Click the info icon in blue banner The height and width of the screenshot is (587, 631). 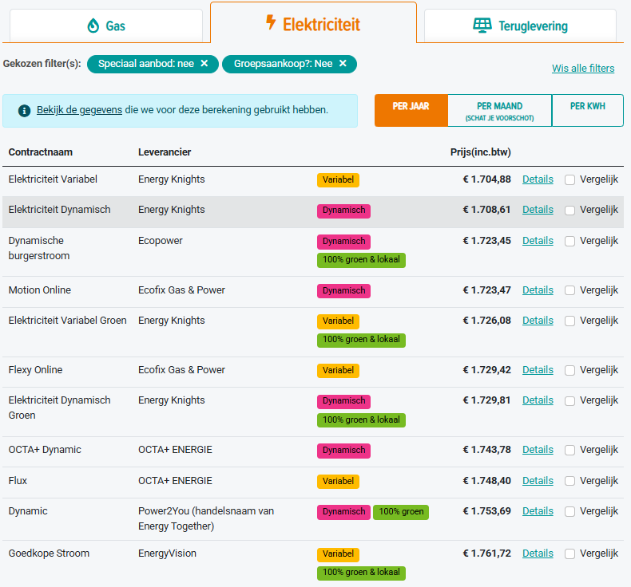pos(25,111)
